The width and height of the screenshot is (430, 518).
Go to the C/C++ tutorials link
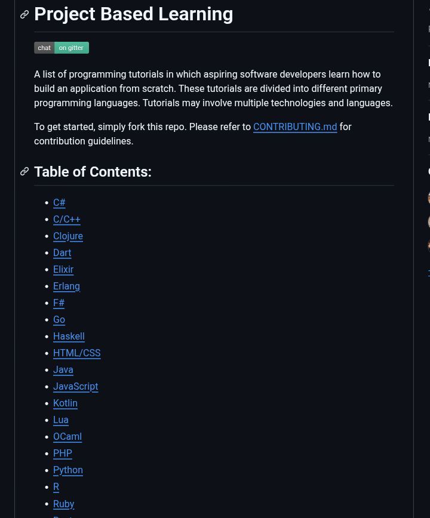click(67, 220)
